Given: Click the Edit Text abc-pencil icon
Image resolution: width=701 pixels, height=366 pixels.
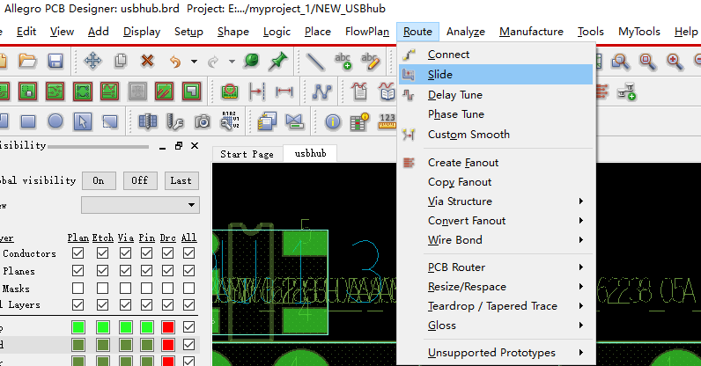Looking at the screenshot, I should click(371, 61).
